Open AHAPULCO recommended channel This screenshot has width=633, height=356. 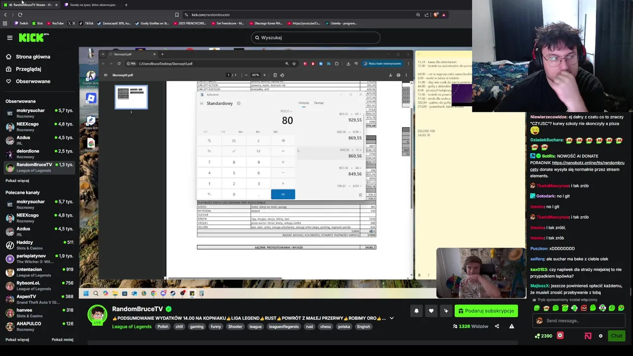(x=39, y=326)
